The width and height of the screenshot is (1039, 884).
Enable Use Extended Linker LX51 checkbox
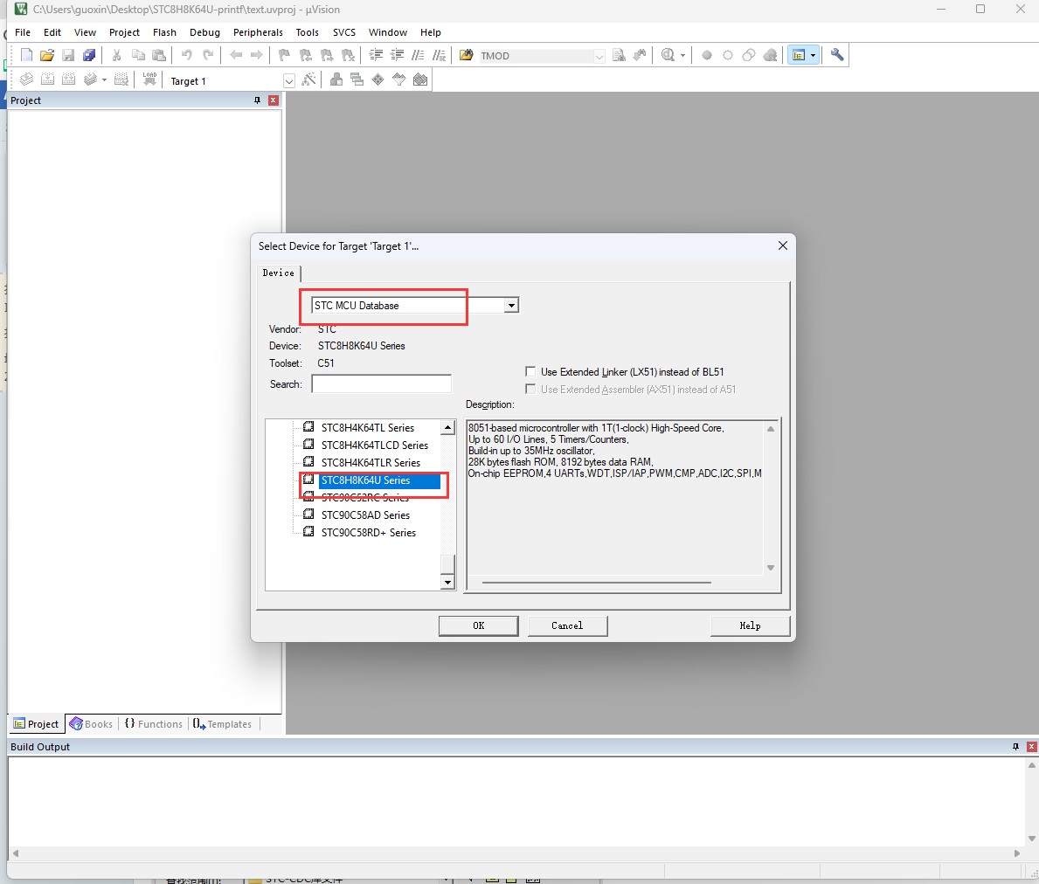click(530, 371)
